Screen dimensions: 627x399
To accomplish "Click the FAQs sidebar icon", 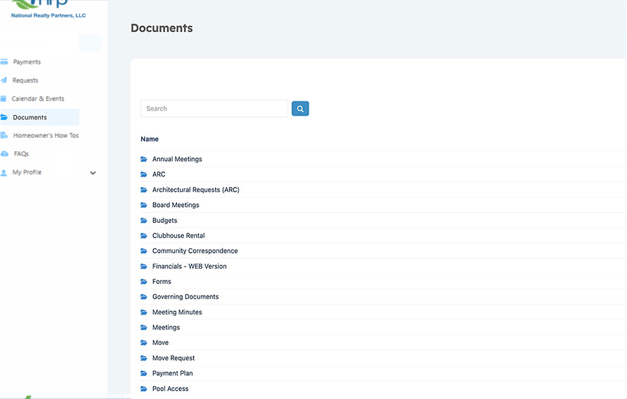I will click(6, 153).
